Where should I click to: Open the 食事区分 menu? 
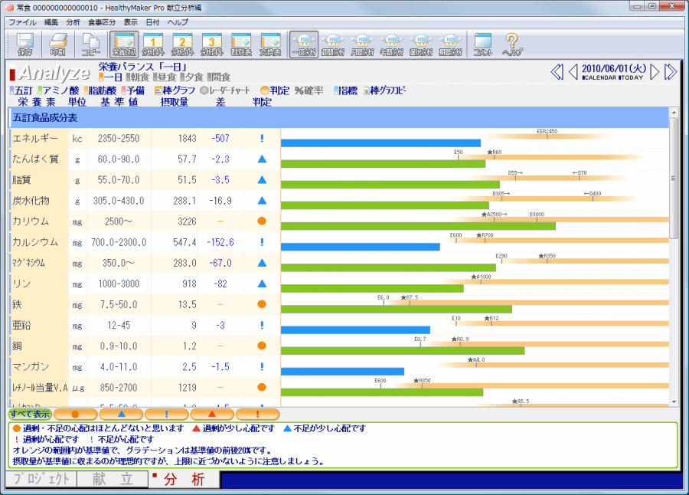(102, 22)
